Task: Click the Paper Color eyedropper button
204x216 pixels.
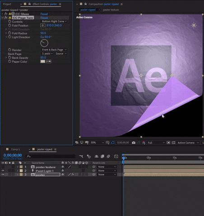Action: pos(49,62)
